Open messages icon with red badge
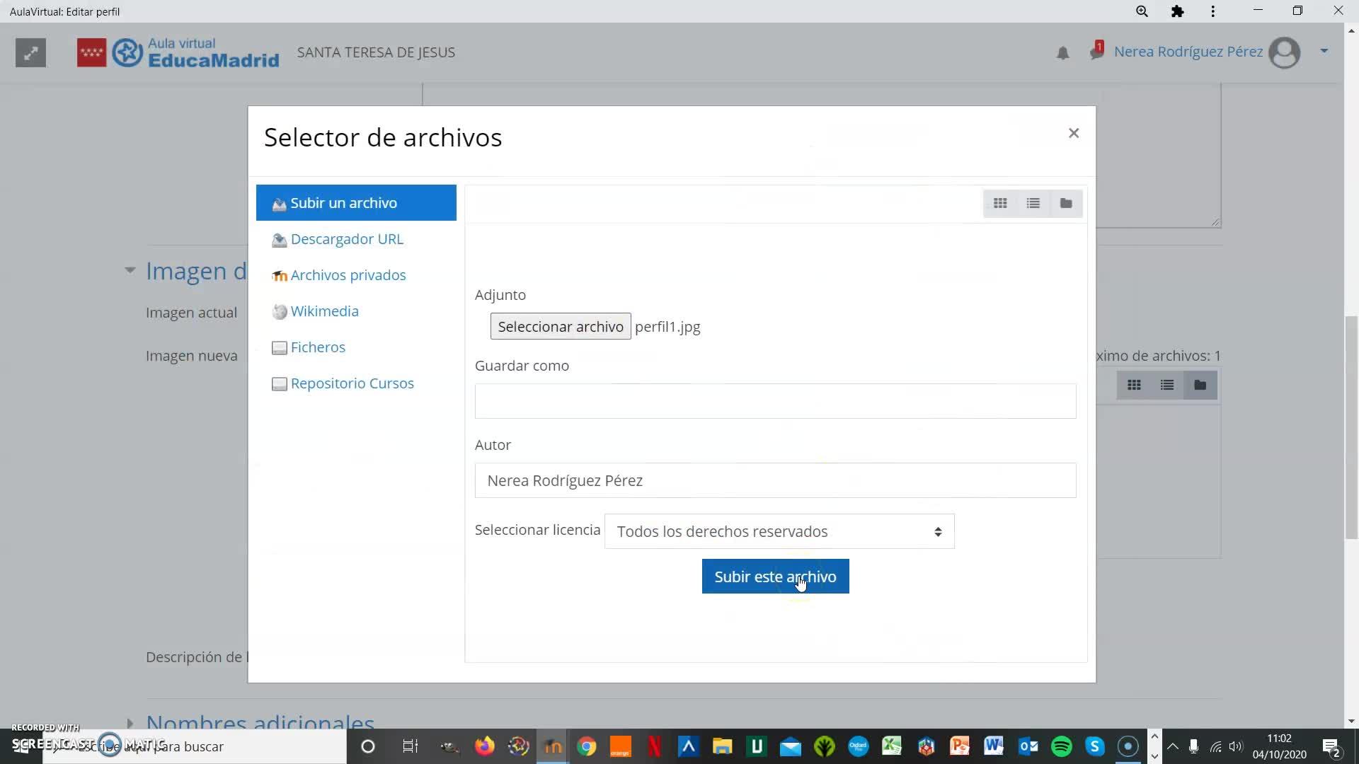Image resolution: width=1359 pixels, height=764 pixels. pyautogui.click(x=1096, y=52)
